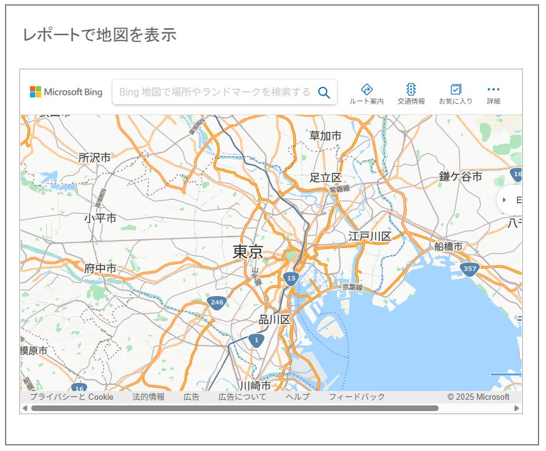This screenshot has height=451, width=546.
Task: Open プライバシーと Cookie link
Action: tap(71, 397)
